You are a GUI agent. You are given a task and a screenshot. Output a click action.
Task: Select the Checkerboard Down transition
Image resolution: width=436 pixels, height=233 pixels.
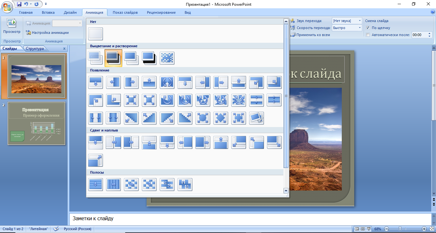tap(149, 184)
